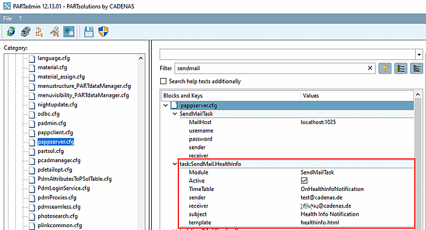Select menustructure_PARTdataManager.cfg
The height and width of the screenshot is (230, 426).
click(x=84, y=86)
